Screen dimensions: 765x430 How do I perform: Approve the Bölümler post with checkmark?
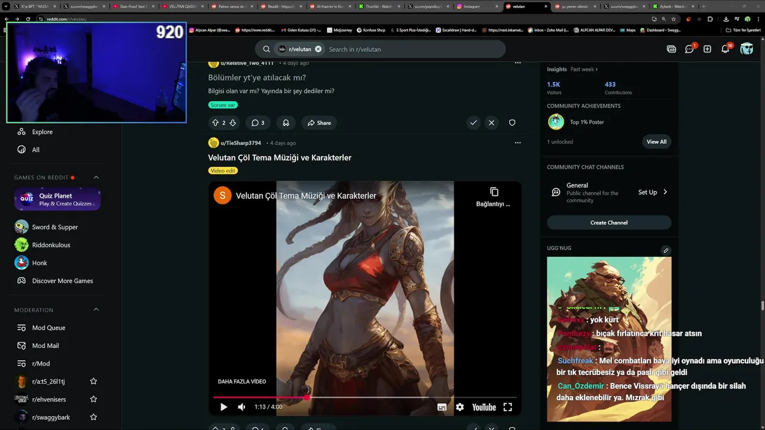coord(473,122)
